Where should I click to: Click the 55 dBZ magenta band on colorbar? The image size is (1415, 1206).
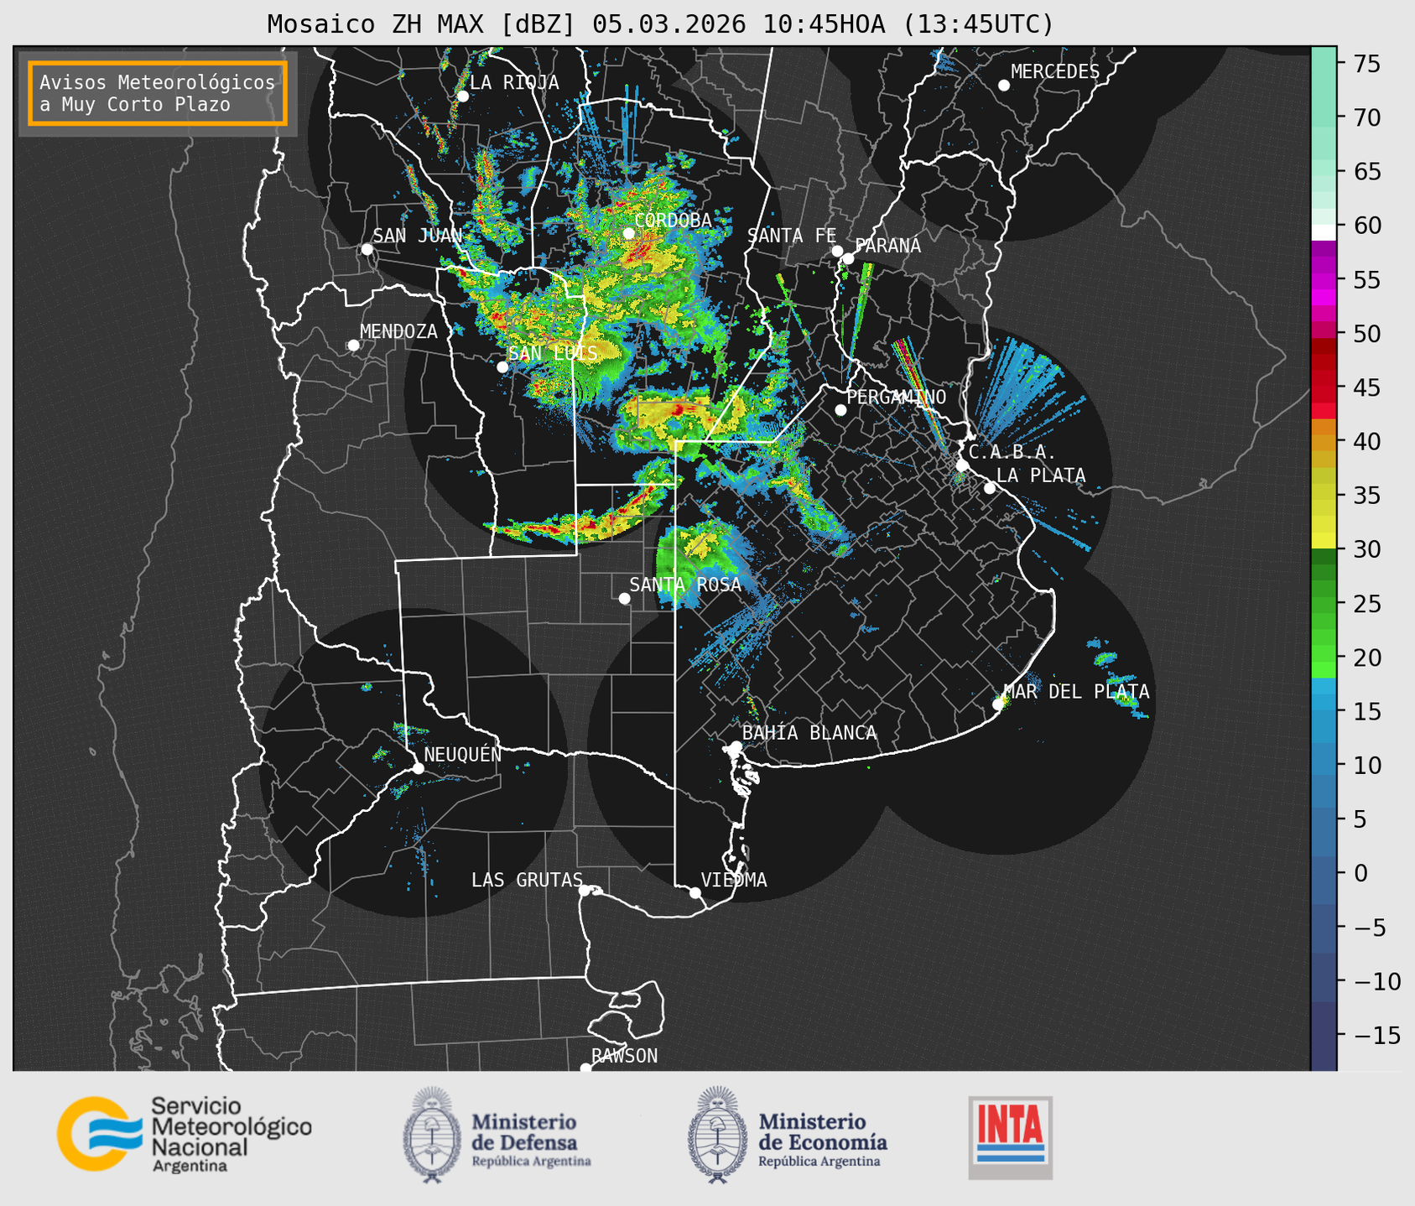click(1324, 280)
